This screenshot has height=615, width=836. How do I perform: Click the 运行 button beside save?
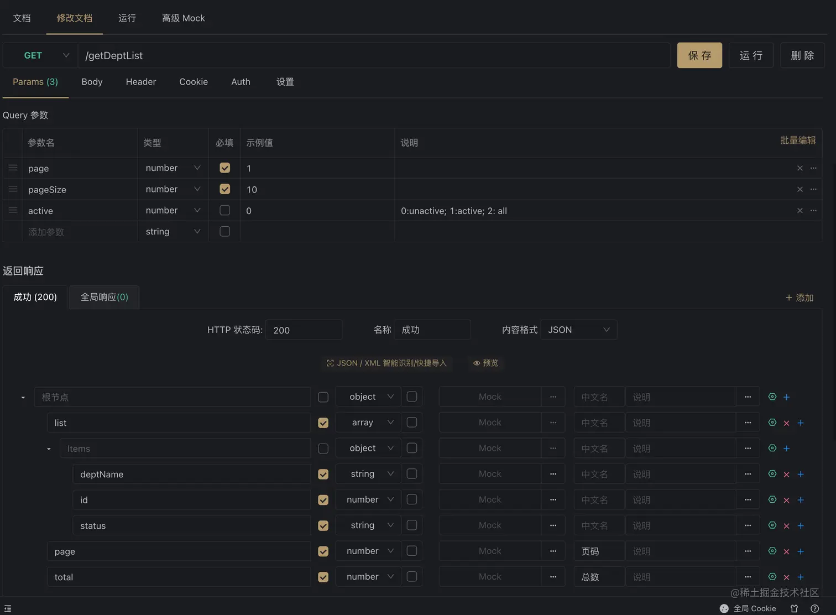click(751, 55)
